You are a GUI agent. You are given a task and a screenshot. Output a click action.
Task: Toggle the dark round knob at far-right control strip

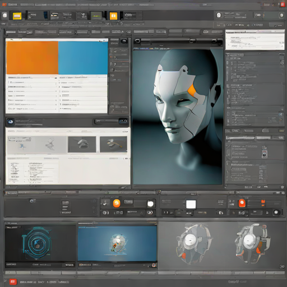click(276, 212)
